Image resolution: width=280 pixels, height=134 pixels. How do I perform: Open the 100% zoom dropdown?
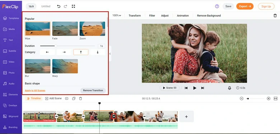(117, 15)
